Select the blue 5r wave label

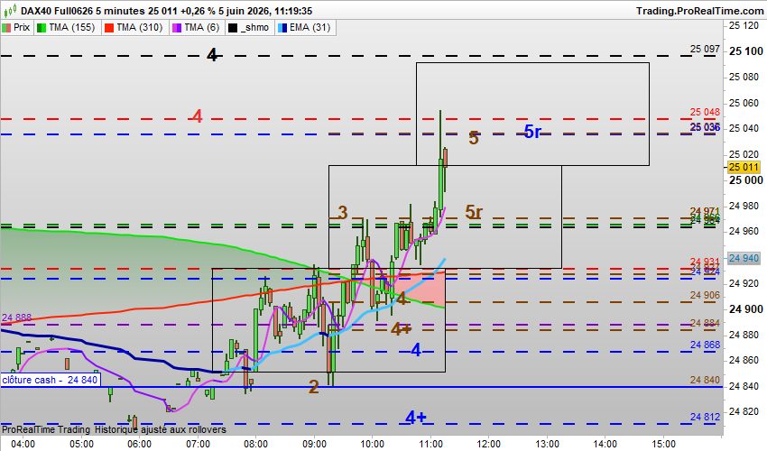tap(532, 132)
